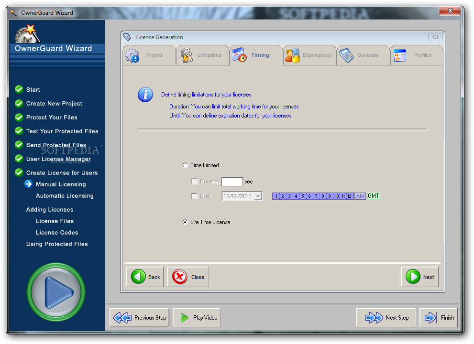The height and width of the screenshot is (344, 474).
Task: Click the Dependency user lock icon
Action: (x=292, y=55)
